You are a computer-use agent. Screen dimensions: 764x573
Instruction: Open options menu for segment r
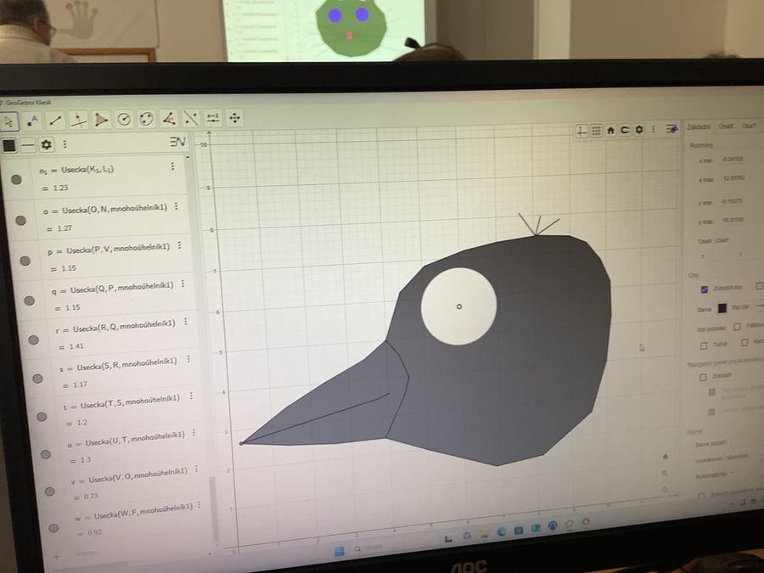186,322
